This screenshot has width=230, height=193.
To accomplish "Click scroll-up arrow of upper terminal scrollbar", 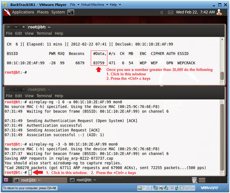I will (x=222, y=39).
